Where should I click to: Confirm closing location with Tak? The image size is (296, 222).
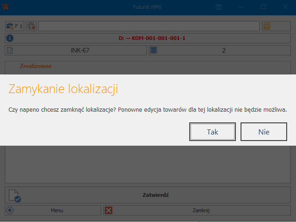[213, 132]
